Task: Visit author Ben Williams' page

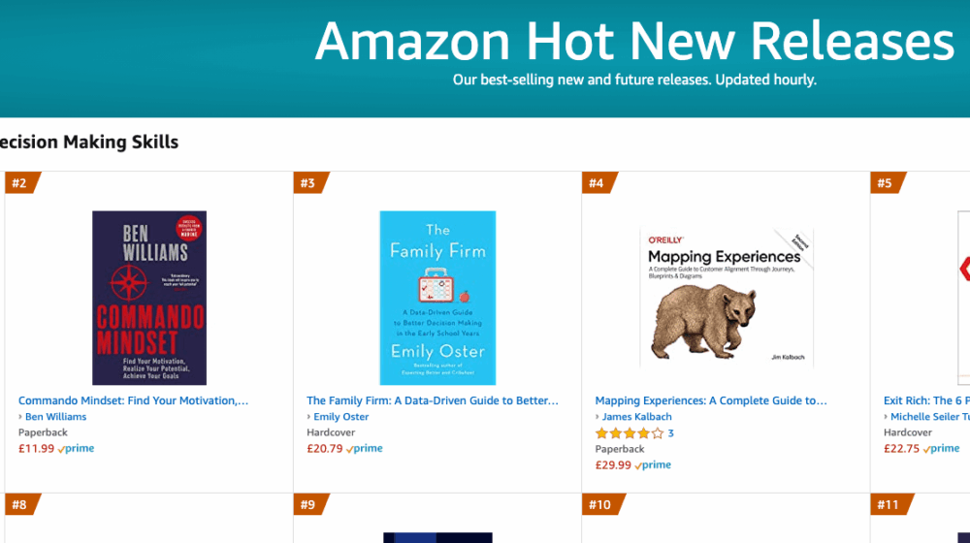Action: (x=55, y=417)
